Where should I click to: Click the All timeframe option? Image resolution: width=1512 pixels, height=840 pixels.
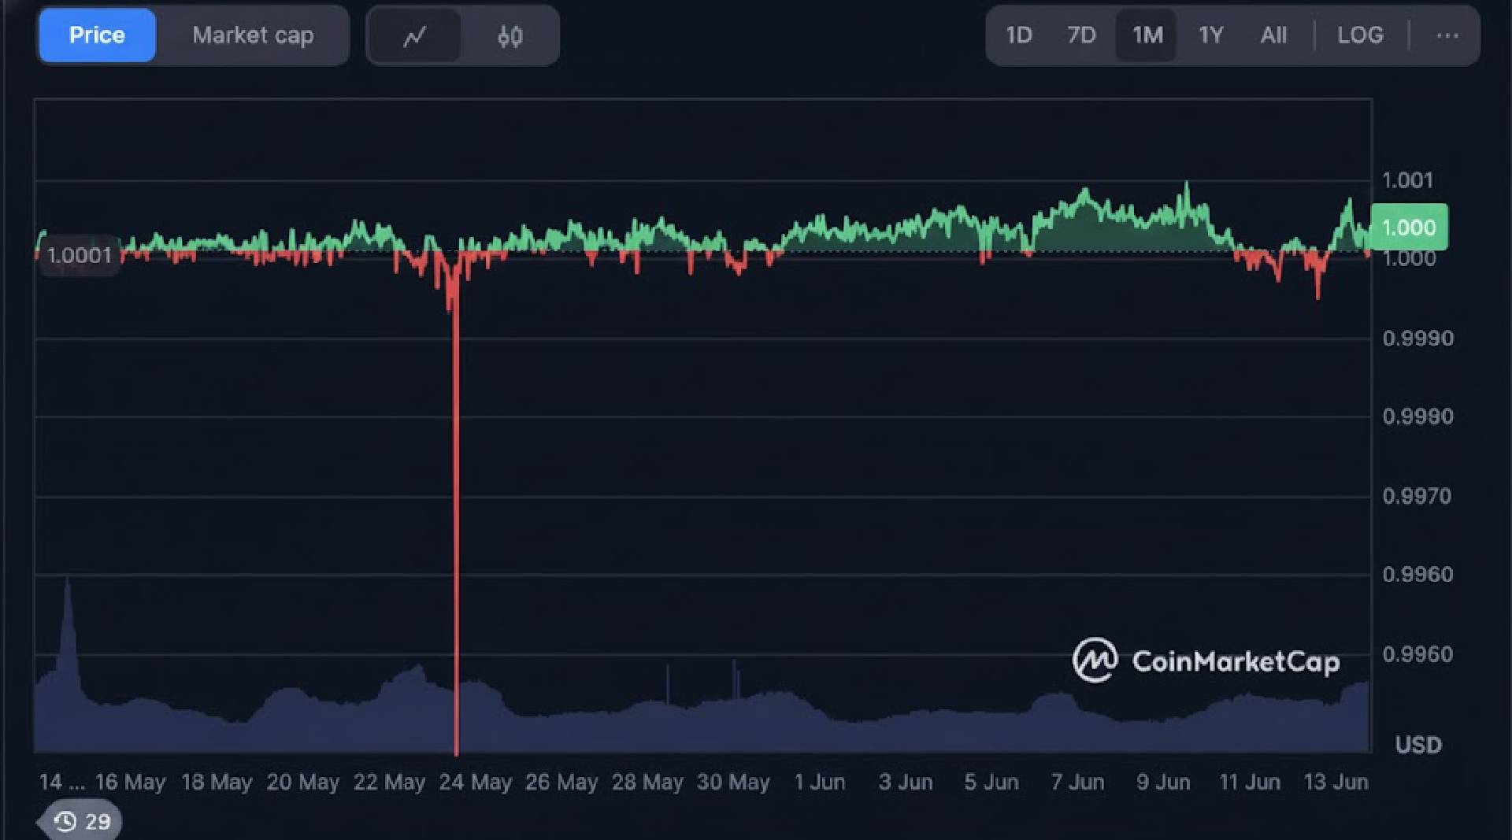tap(1273, 35)
